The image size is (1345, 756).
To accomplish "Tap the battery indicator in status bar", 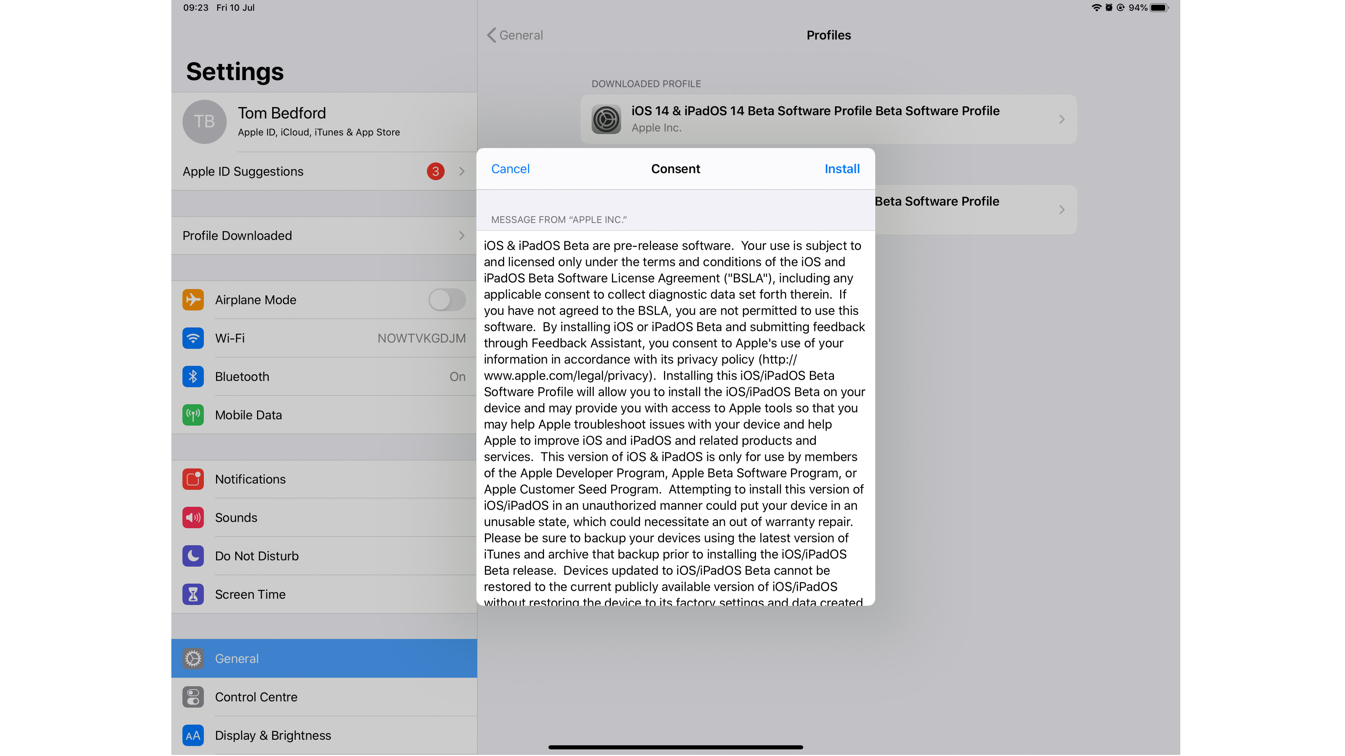I will pyautogui.click(x=1159, y=8).
